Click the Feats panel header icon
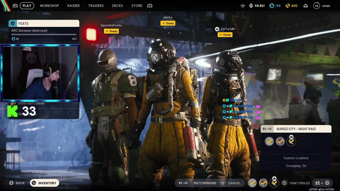The width and height of the screenshot is (340, 191). point(13,24)
